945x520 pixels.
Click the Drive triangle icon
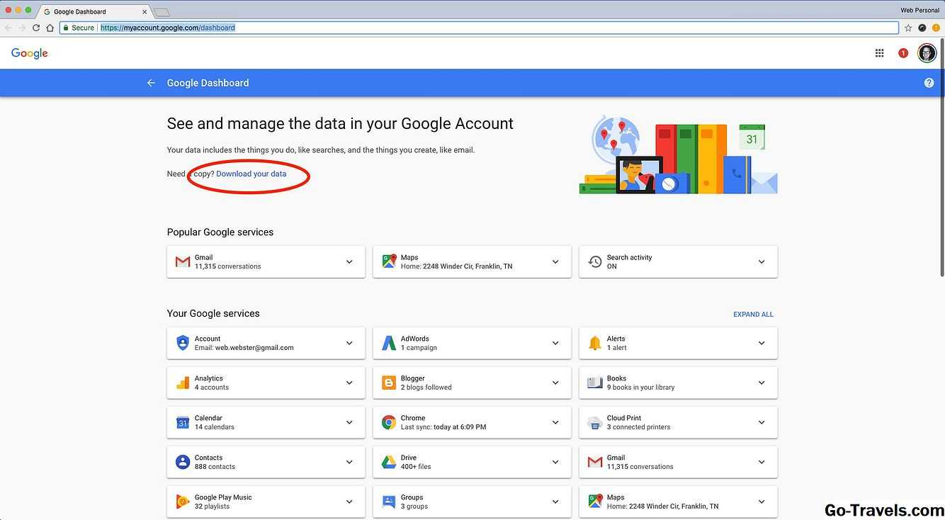(x=389, y=462)
